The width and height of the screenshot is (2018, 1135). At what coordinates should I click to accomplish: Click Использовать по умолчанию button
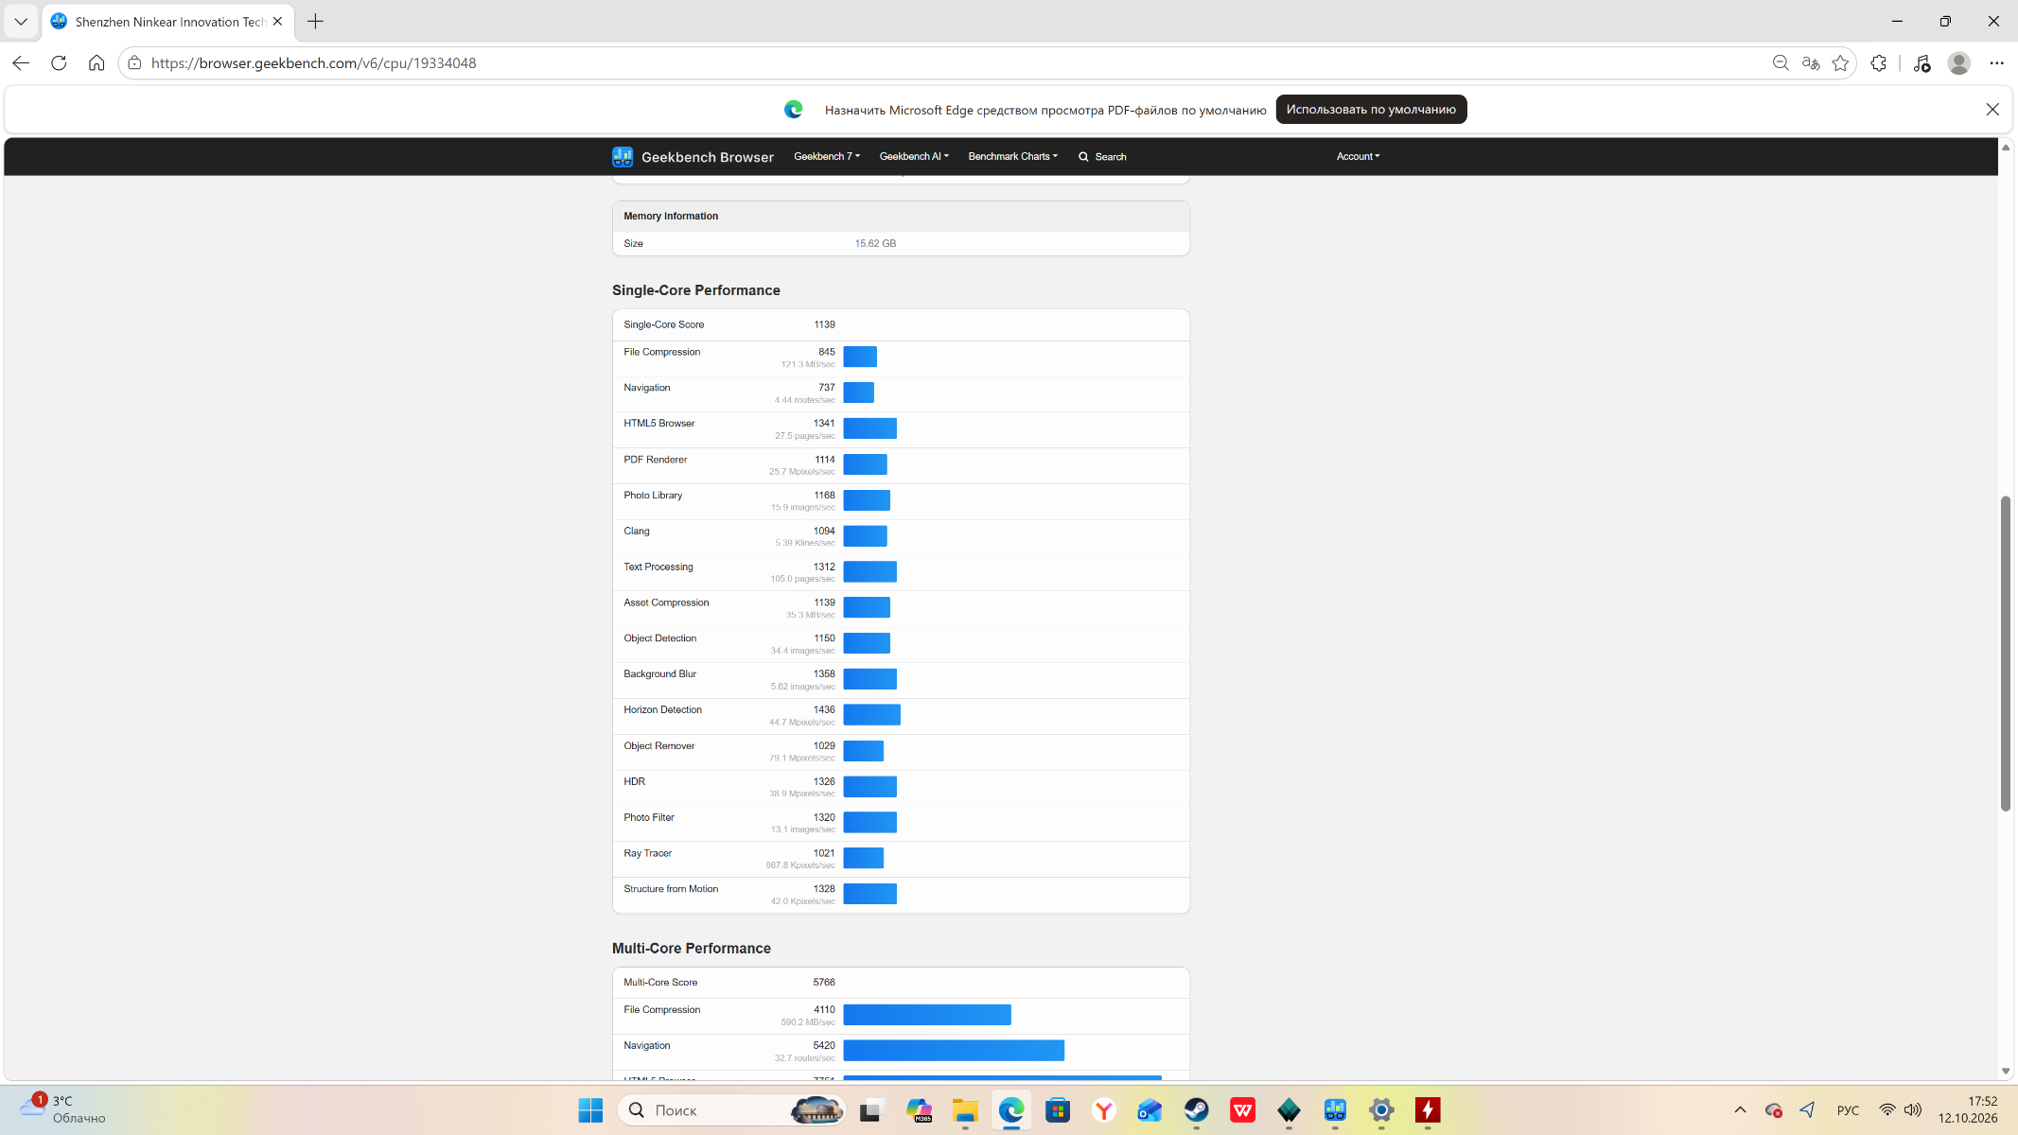pyautogui.click(x=1371, y=110)
